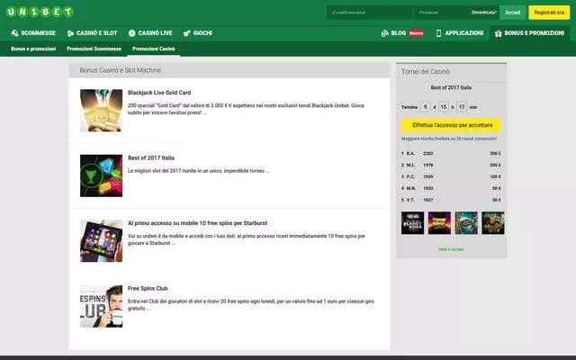
Task: Select the Bonus e promozioni tab
Action: point(31,49)
